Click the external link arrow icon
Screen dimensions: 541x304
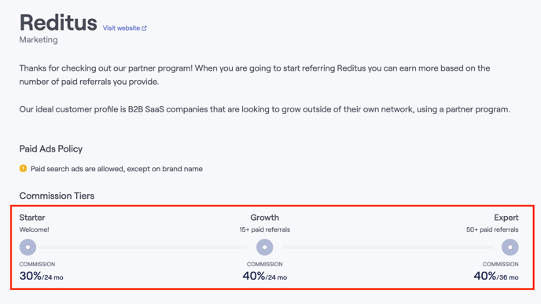pos(144,28)
